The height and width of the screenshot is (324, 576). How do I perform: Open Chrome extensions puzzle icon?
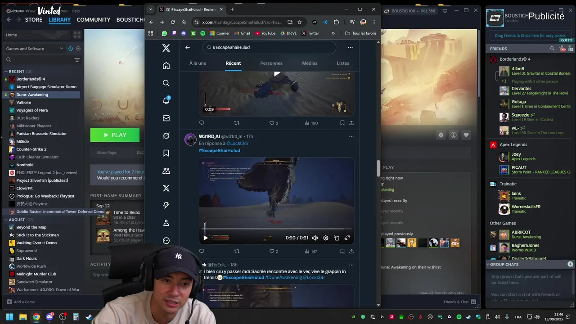pyautogui.click(x=336, y=22)
